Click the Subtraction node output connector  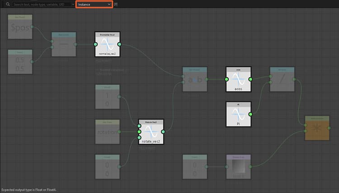click(x=75, y=44)
